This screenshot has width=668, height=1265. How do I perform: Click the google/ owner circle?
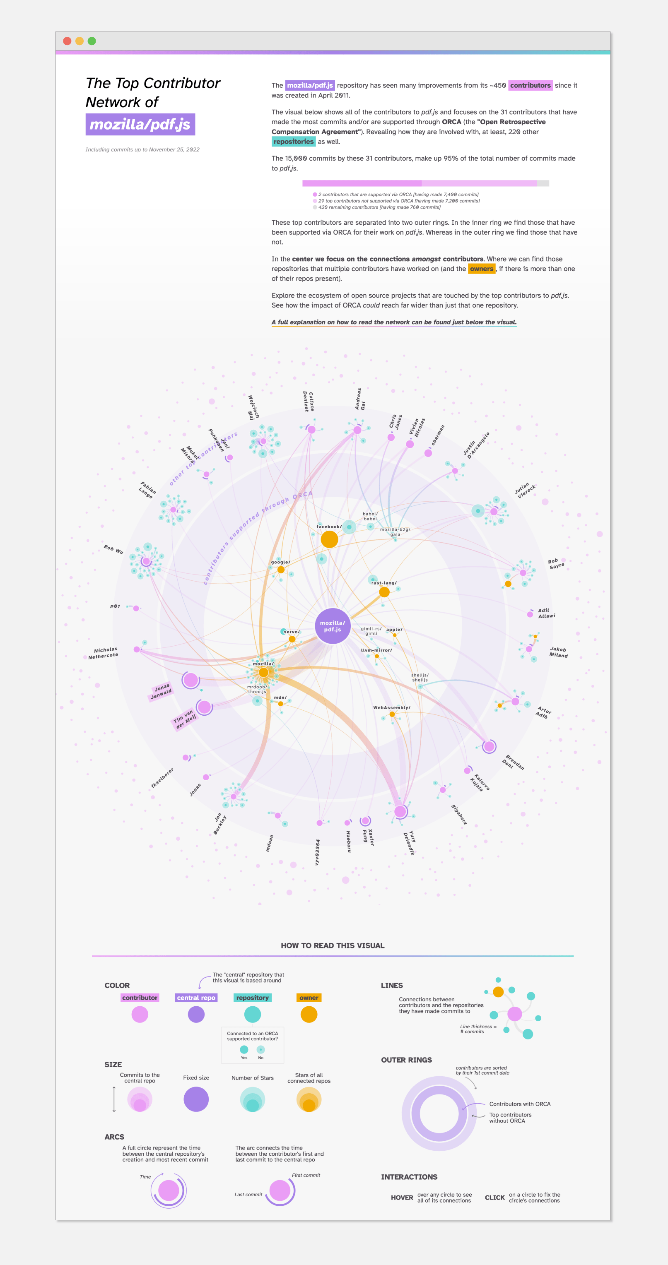[x=281, y=570]
